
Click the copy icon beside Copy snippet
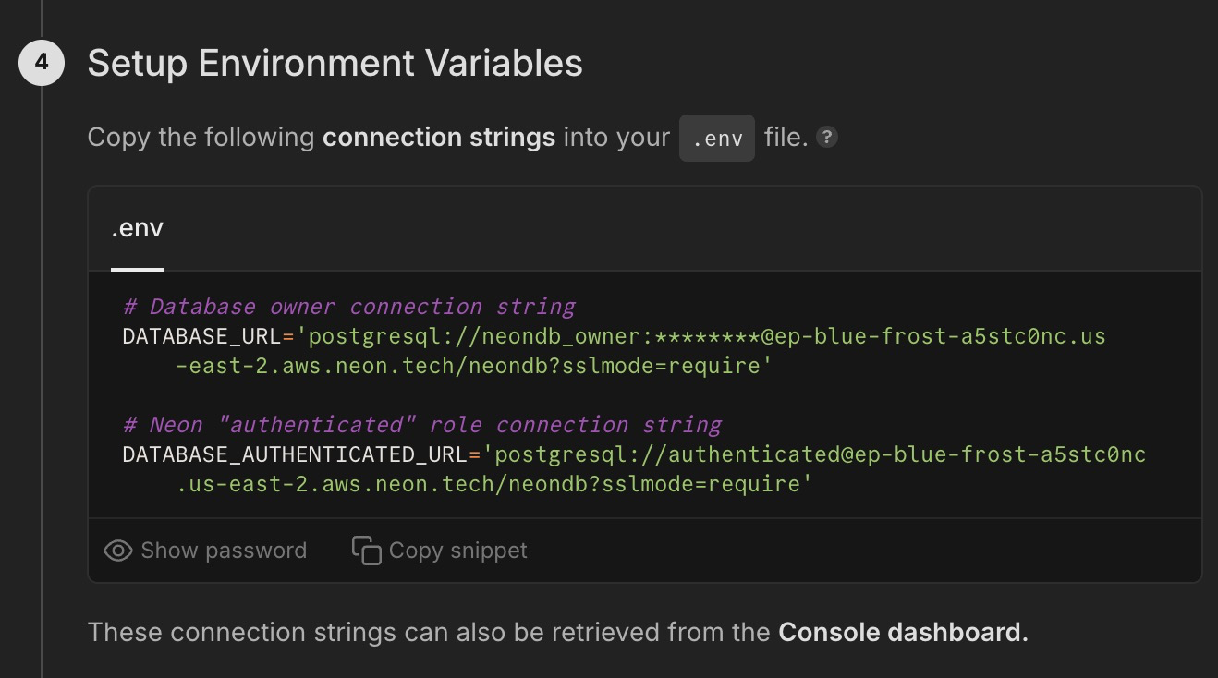tap(366, 551)
